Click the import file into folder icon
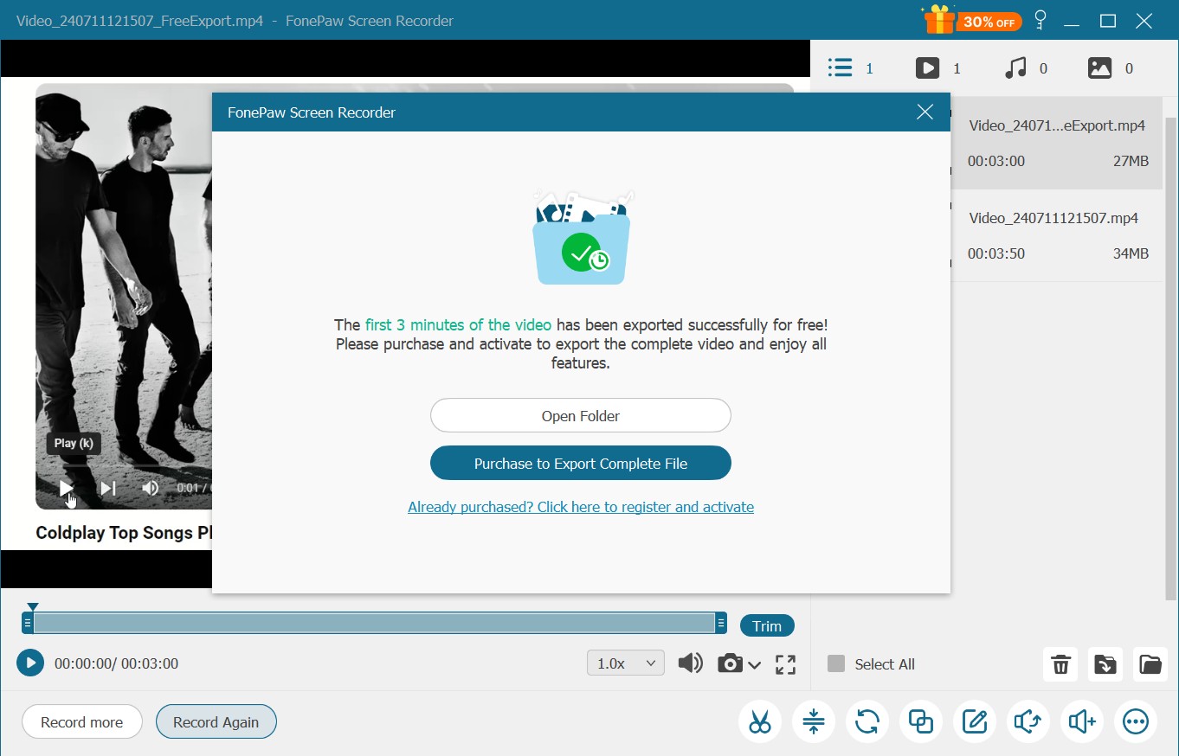The width and height of the screenshot is (1179, 756). coord(1105,664)
